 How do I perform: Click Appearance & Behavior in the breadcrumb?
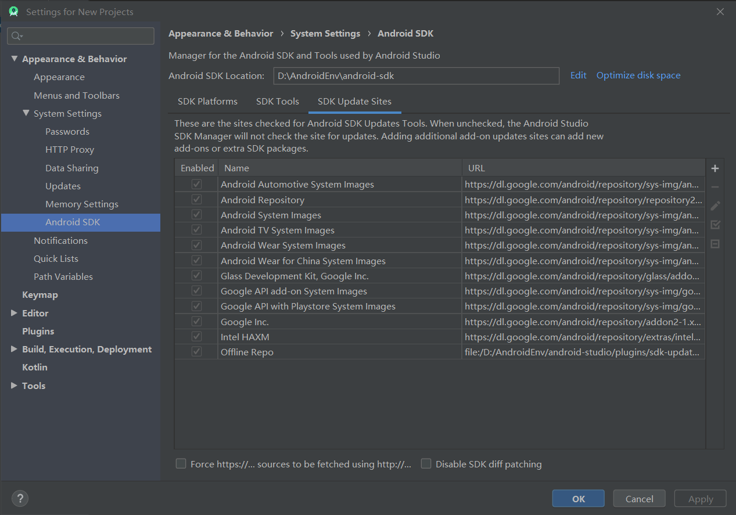point(221,34)
